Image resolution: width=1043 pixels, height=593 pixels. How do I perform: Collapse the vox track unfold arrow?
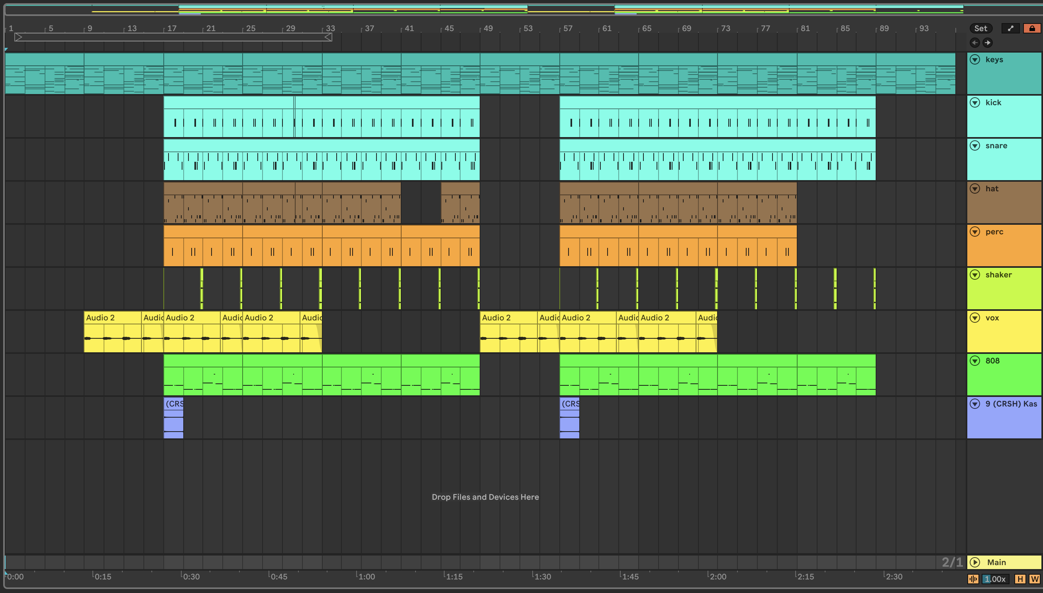(x=975, y=318)
